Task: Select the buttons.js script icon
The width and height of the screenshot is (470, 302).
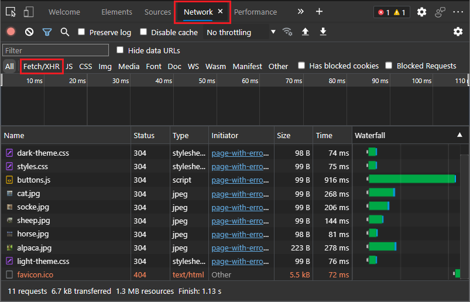Action: click(x=9, y=180)
